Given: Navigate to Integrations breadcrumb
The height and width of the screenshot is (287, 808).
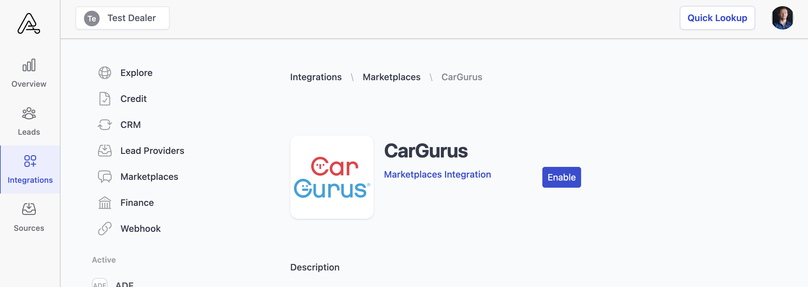Looking at the screenshot, I should (316, 77).
